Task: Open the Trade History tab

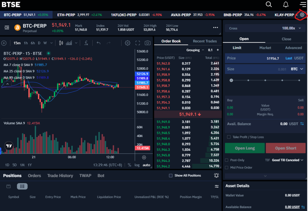Action: (x=60, y=176)
